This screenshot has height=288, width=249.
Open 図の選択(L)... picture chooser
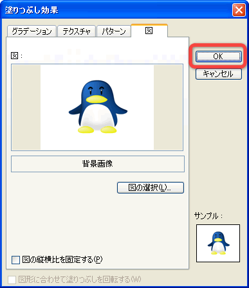(x=151, y=188)
